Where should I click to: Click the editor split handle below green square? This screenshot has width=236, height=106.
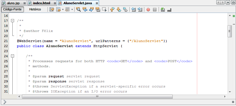coord(234,24)
